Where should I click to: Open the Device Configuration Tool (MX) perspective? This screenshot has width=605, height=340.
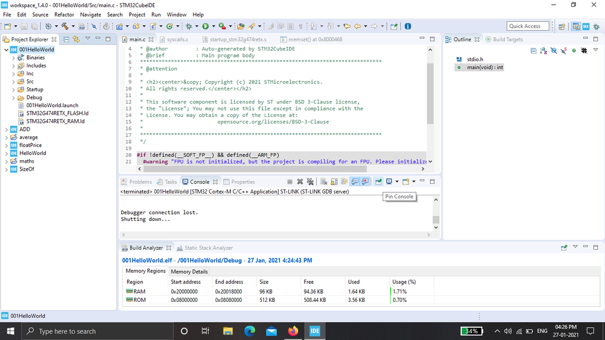pyautogui.click(x=586, y=26)
